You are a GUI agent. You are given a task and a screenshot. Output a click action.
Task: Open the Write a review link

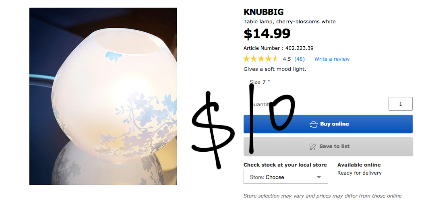[x=332, y=59]
